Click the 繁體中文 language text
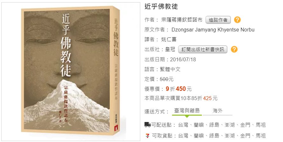Screen dimensions: 283x142 click(170, 69)
